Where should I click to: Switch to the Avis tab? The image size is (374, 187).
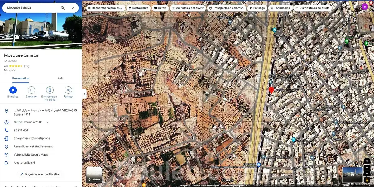coord(60,79)
